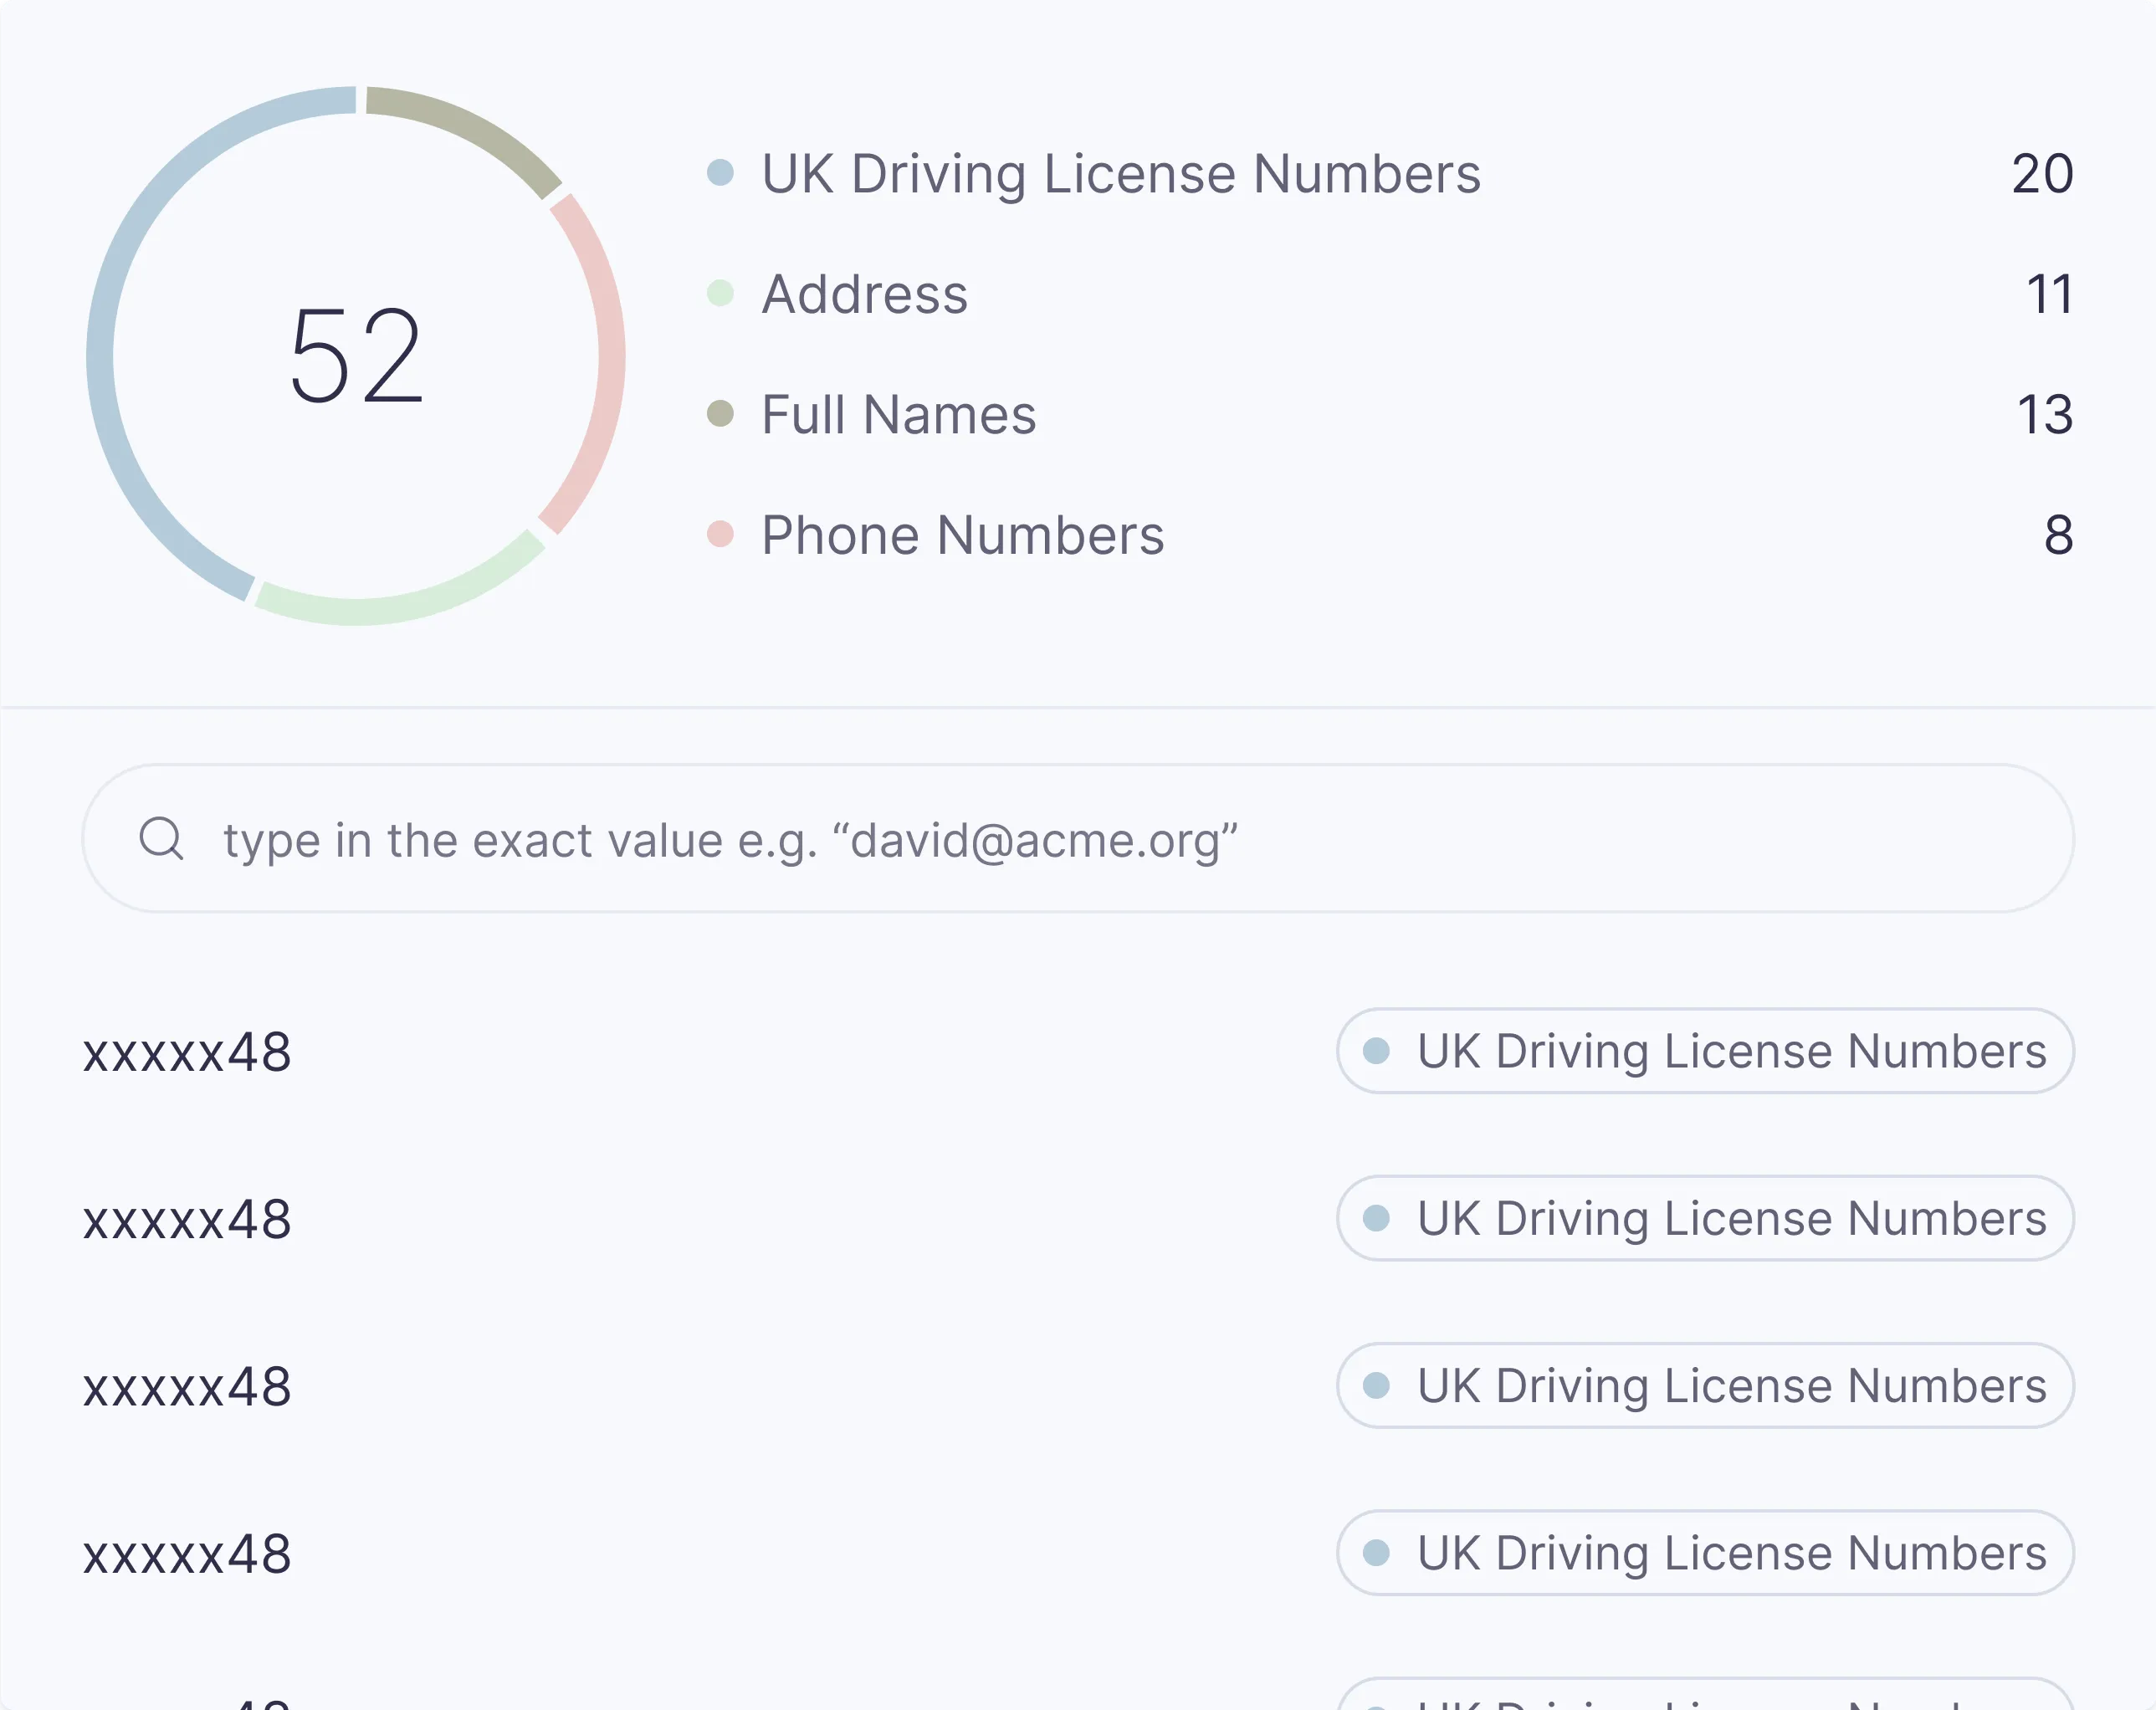Select UK Driving License Numbers legend item
Image resolution: width=2156 pixels, height=1710 pixels.
(x=1120, y=174)
